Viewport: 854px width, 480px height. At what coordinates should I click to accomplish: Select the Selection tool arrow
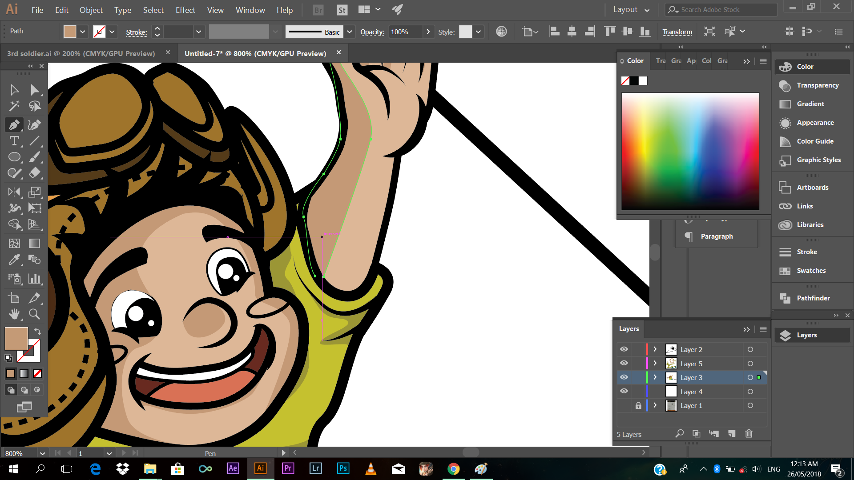point(14,90)
